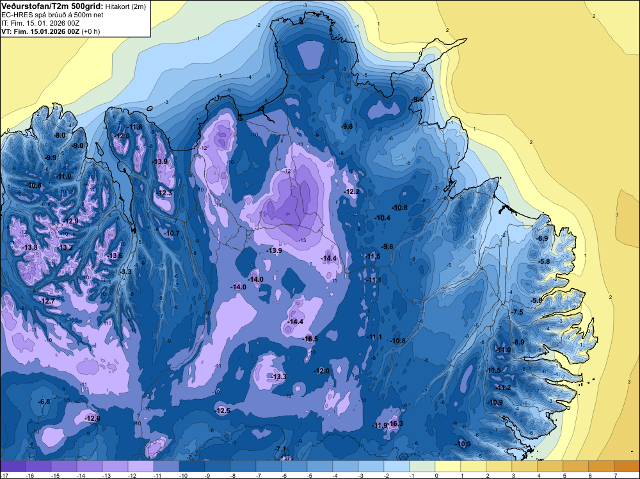This screenshot has height=479, width=640.
Task: Click the legend scale number -13
Action: pos(106,475)
